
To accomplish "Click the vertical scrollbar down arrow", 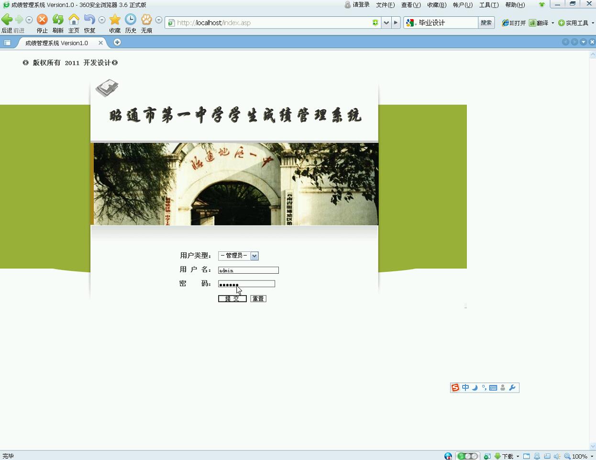I will pos(593,446).
